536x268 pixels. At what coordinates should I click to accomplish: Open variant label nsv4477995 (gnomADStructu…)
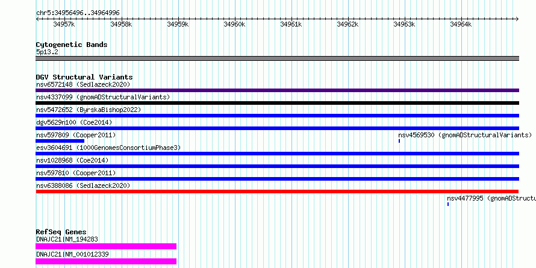coord(491,198)
